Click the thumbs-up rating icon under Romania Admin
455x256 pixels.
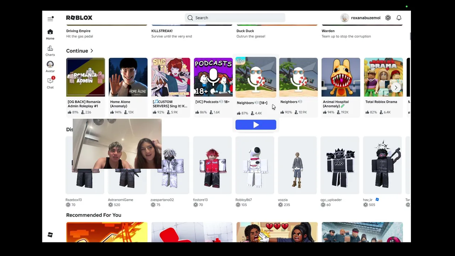tap(69, 112)
